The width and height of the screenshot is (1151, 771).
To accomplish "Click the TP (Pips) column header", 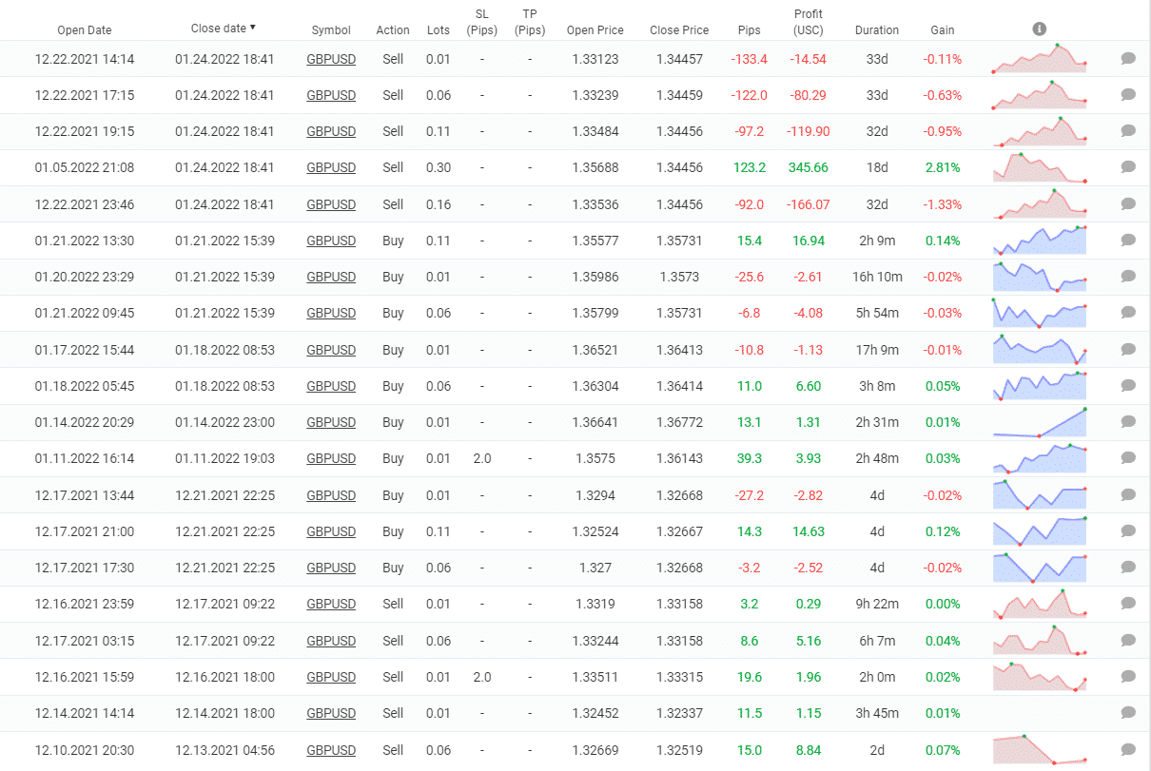I will point(530,23).
